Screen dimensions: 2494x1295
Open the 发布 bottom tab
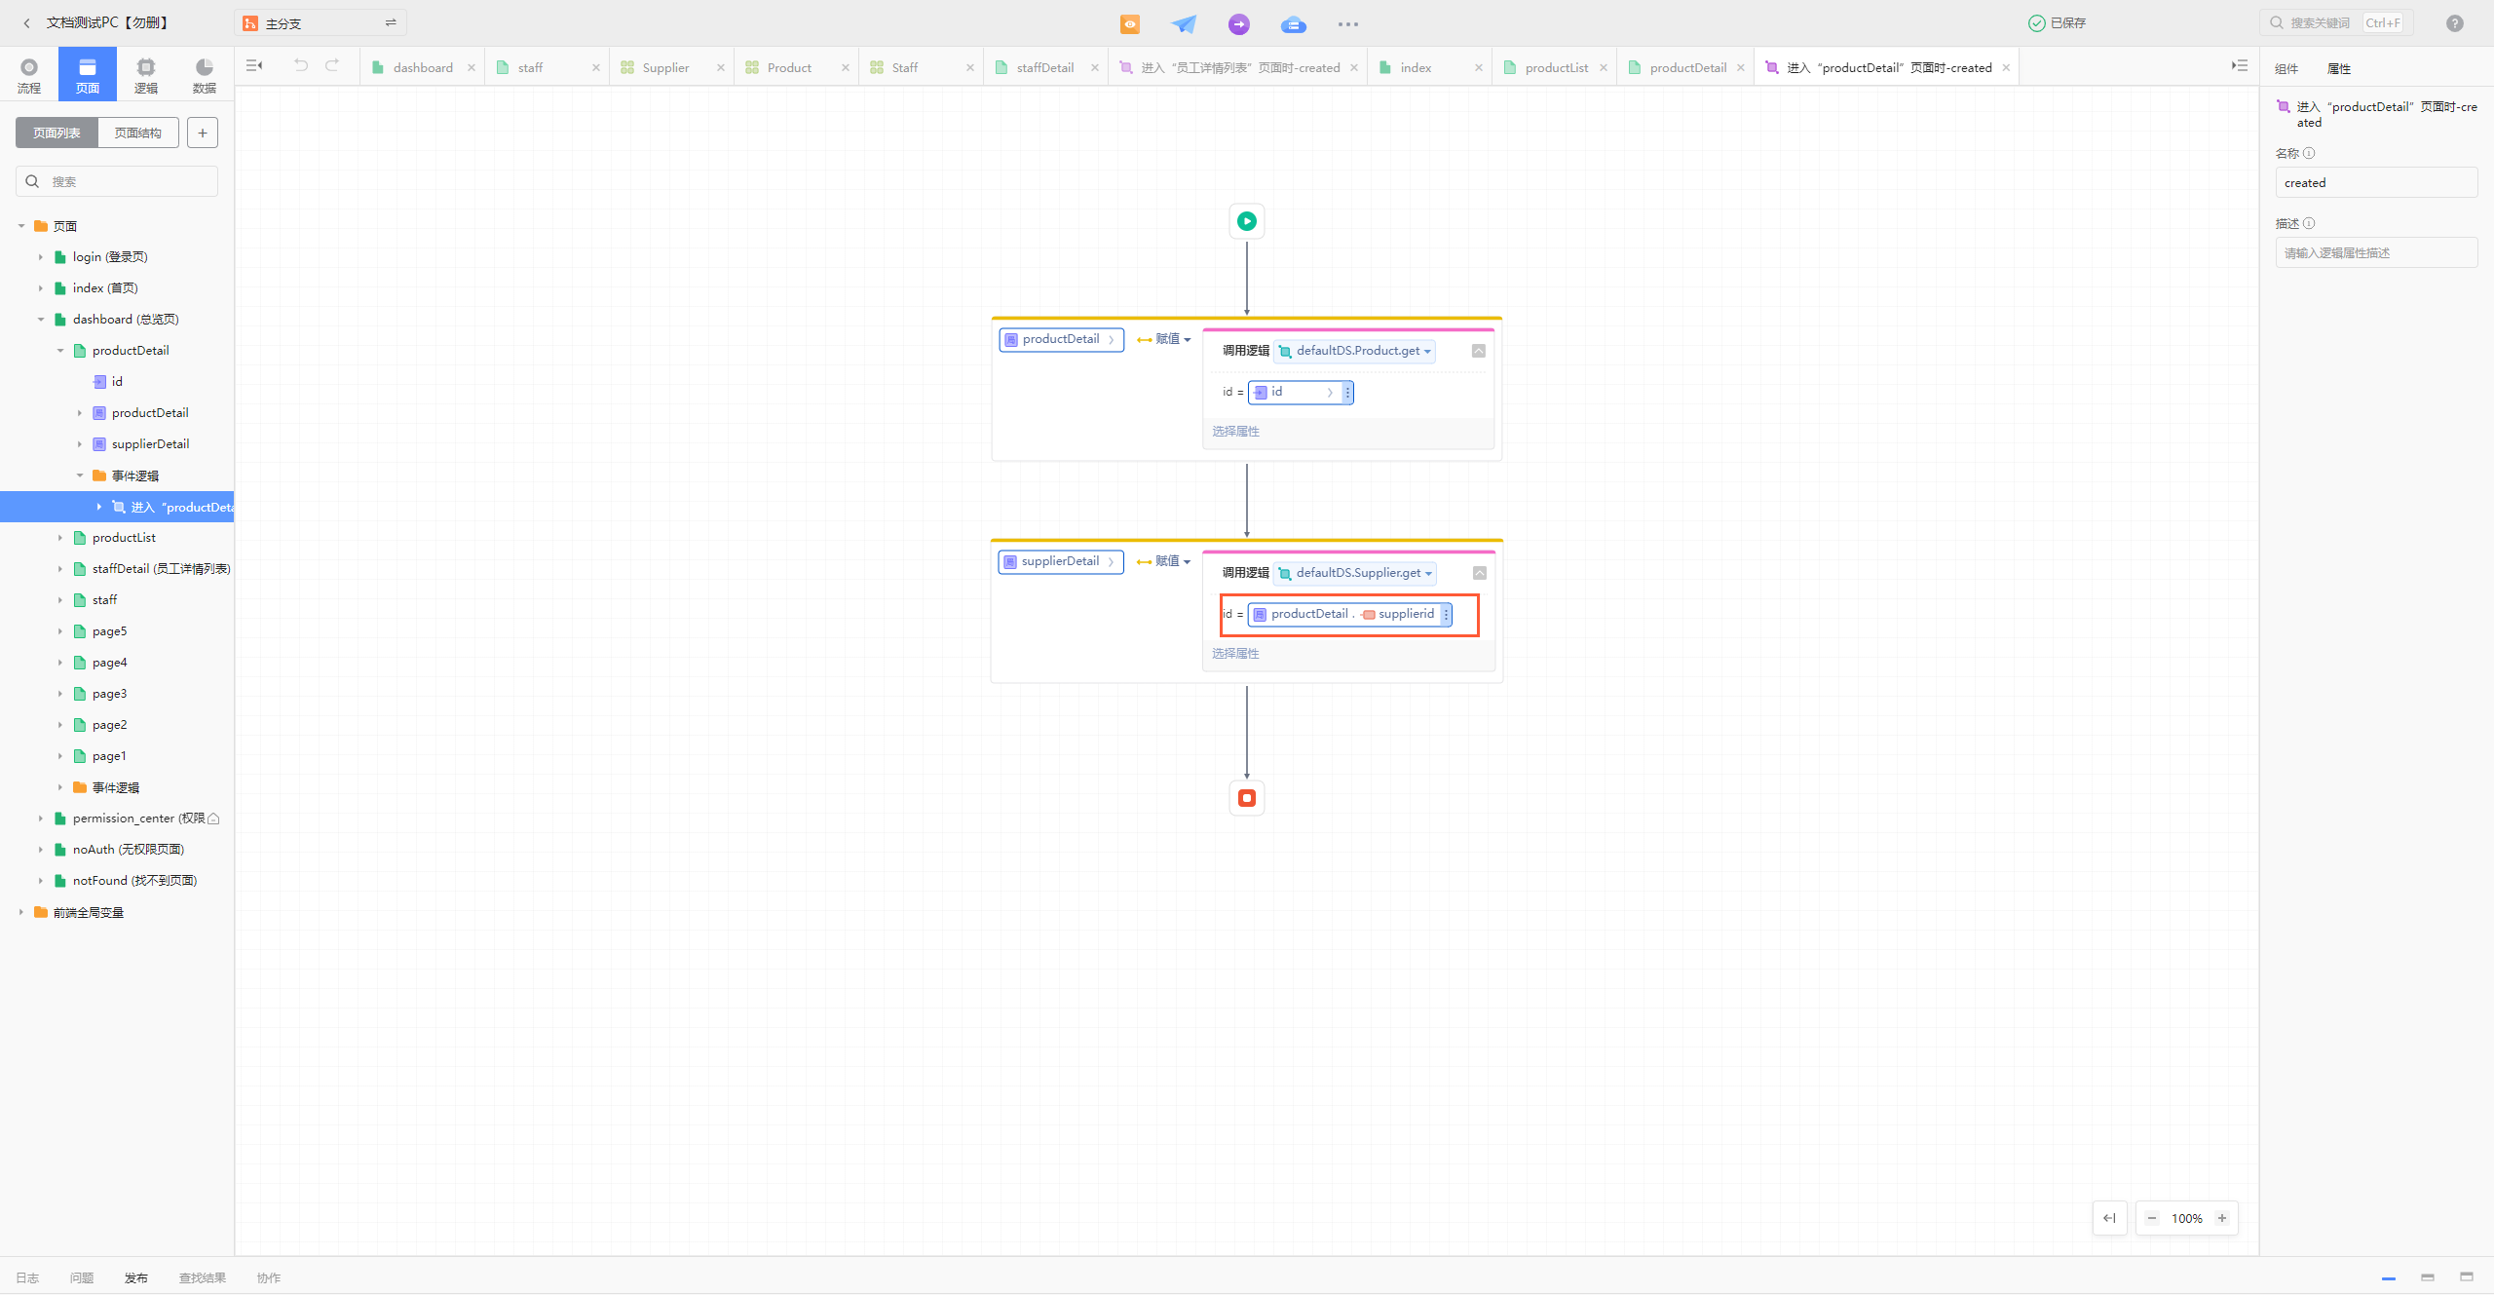(136, 1277)
